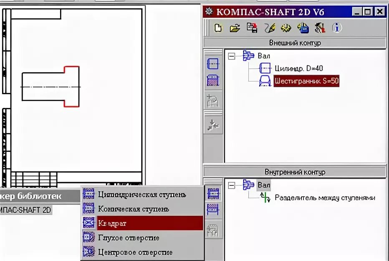Select the Шестигранник S=50 tree item
389x261 pixels.
click(x=306, y=81)
